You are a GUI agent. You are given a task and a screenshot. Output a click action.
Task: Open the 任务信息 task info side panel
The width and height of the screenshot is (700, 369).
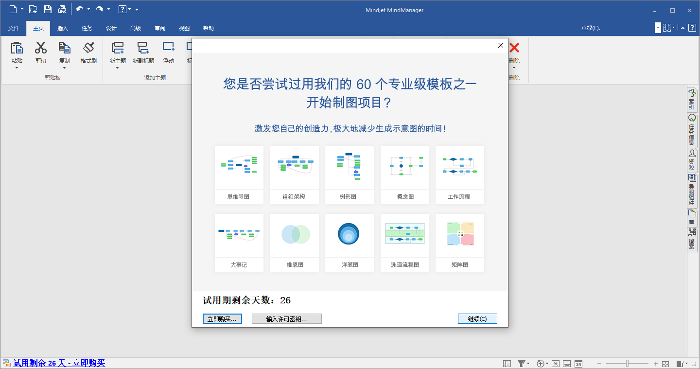coord(692,130)
